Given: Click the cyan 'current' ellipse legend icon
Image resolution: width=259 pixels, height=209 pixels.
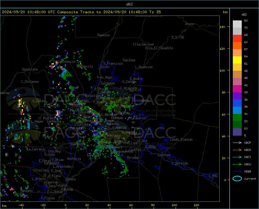Looking at the screenshot, I should [x=237, y=179].
